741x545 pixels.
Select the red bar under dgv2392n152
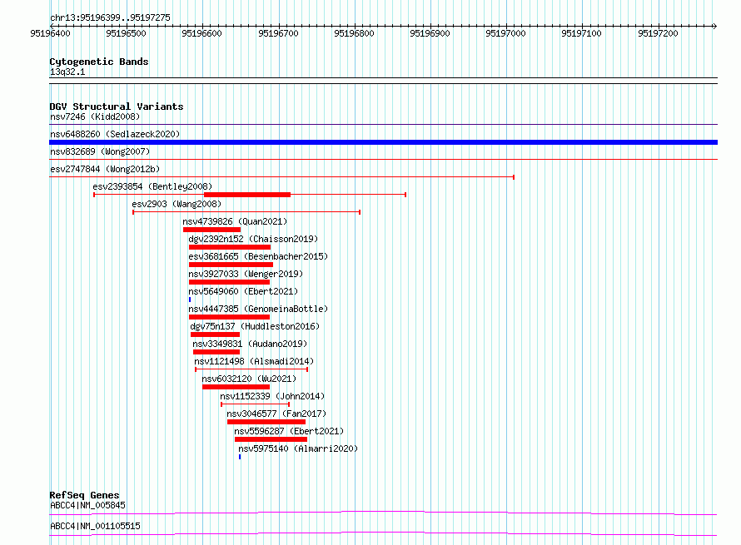[230, 247]
